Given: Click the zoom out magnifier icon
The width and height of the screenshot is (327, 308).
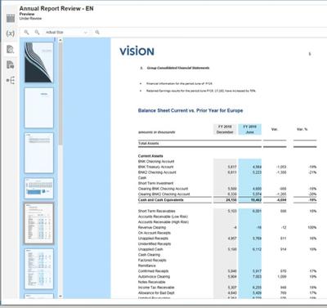Looking at the screenshot, I should (x=37, y=32).
